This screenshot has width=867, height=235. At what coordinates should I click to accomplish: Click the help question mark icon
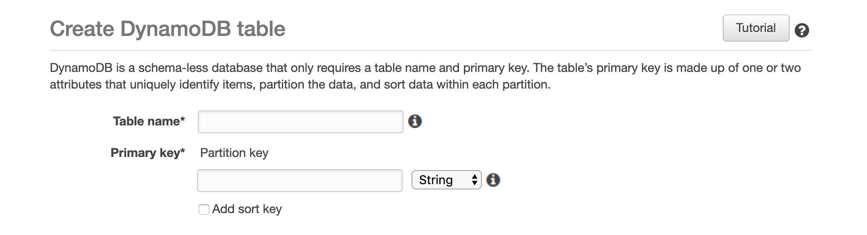[802, 30]
